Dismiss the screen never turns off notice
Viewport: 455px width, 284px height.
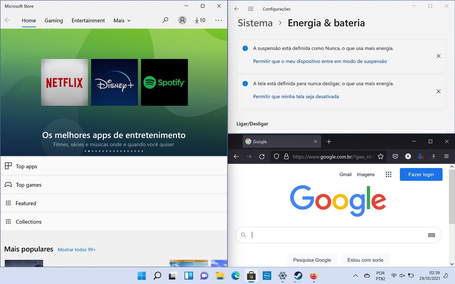point(438,91)
